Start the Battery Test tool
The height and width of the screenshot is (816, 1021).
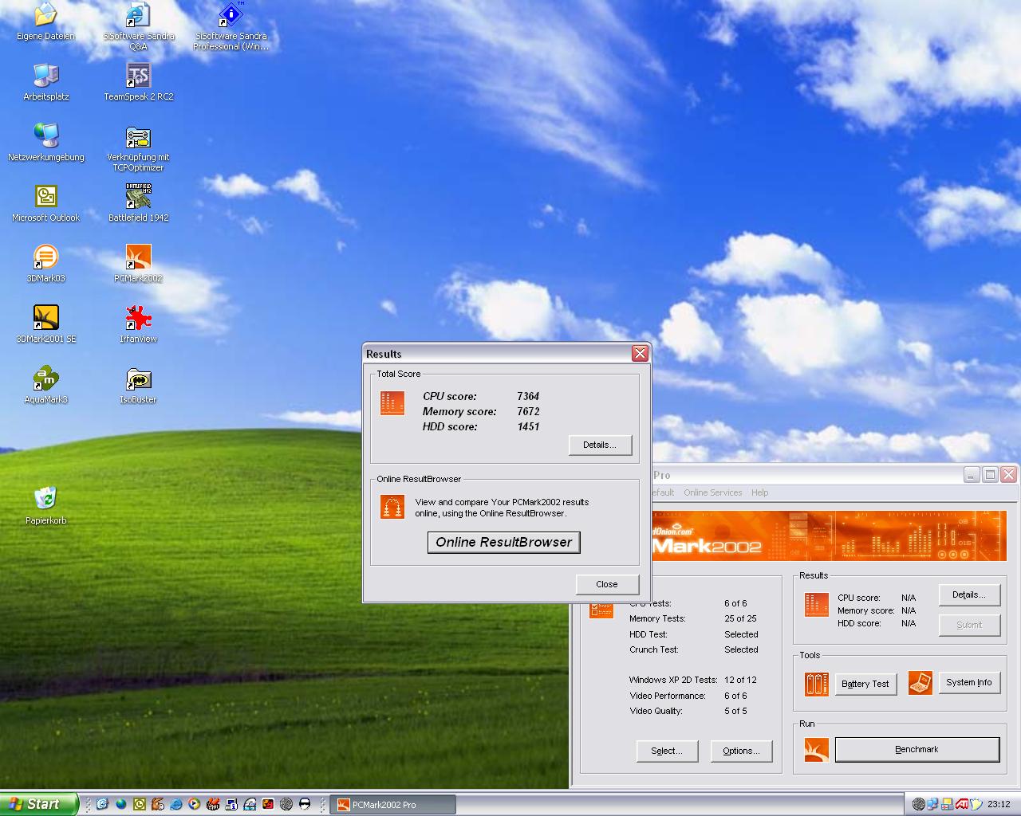(865, 684)
